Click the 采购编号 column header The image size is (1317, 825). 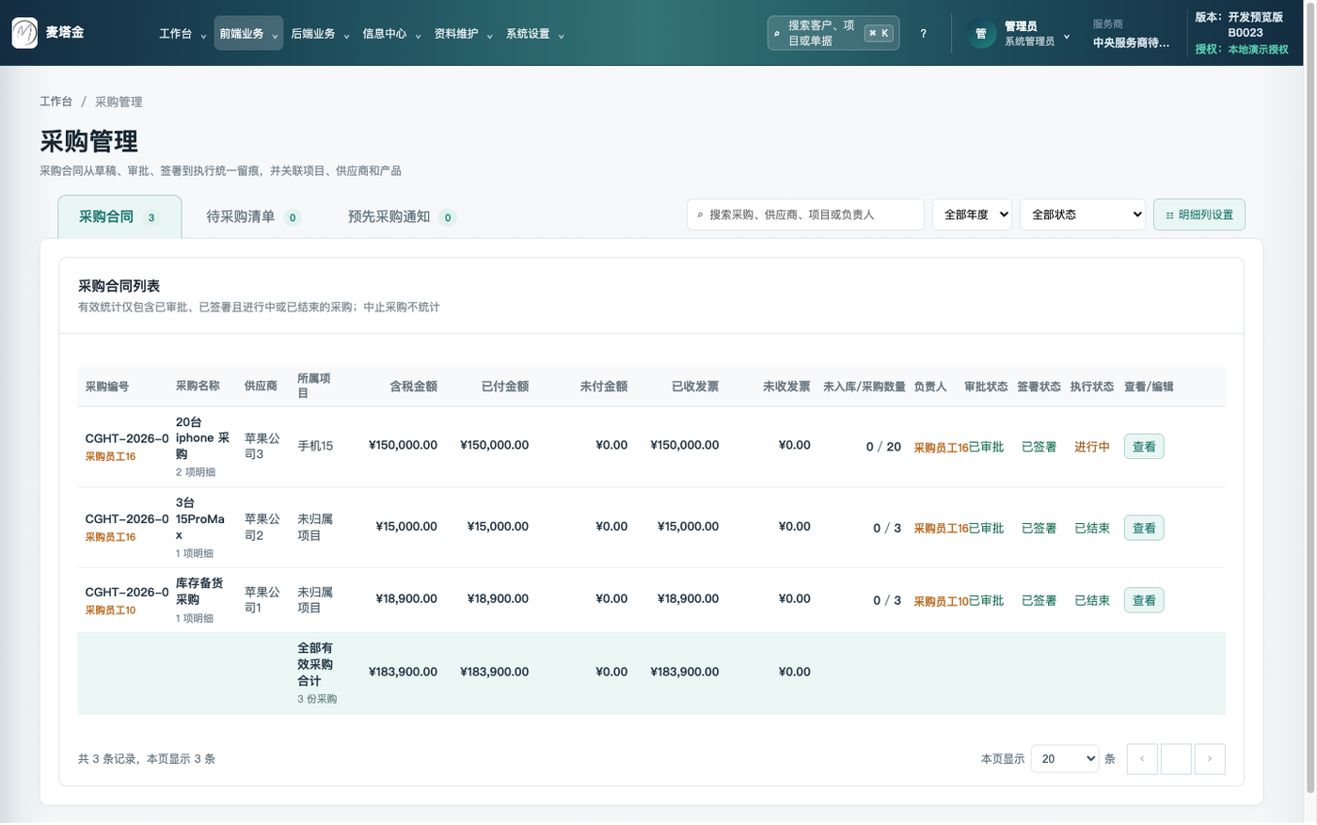[107, 387]
